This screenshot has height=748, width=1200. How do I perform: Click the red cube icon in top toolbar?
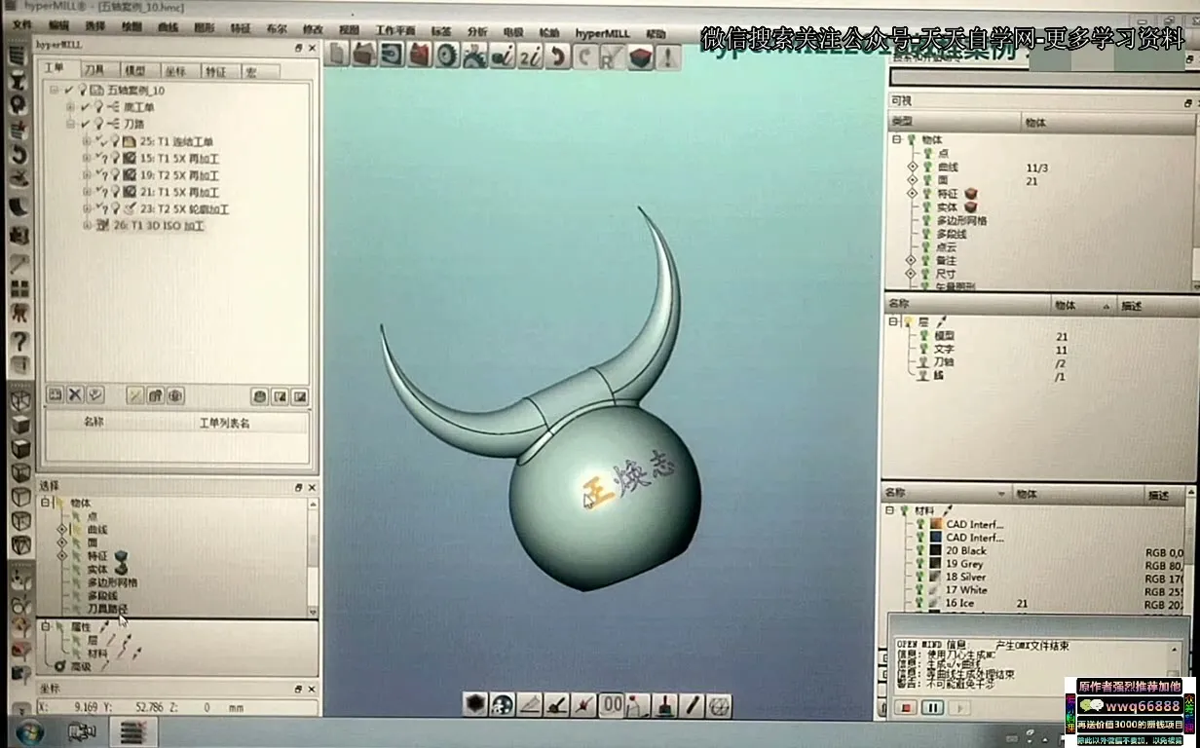[x=420, y=56]
